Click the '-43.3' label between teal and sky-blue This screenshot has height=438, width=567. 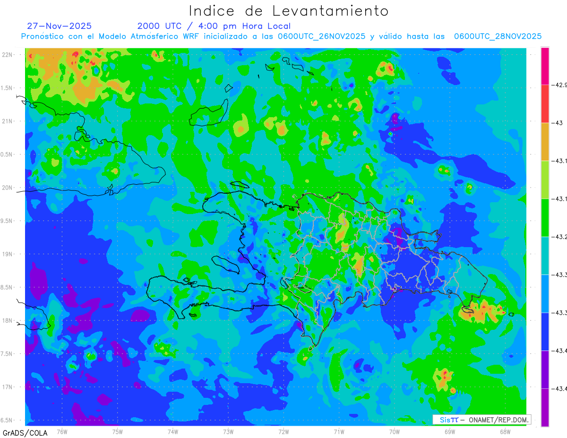pyautogui.click(x=560, y=275)
